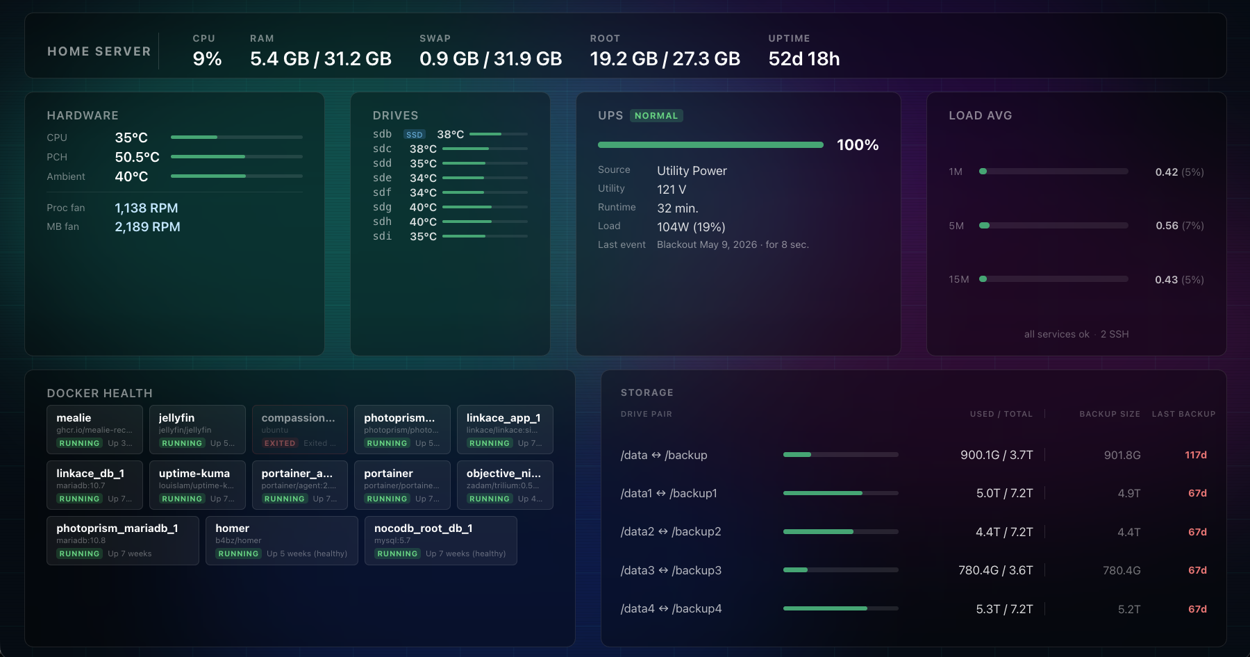Click the 104W (19%) load value

(x=691, y=227)
